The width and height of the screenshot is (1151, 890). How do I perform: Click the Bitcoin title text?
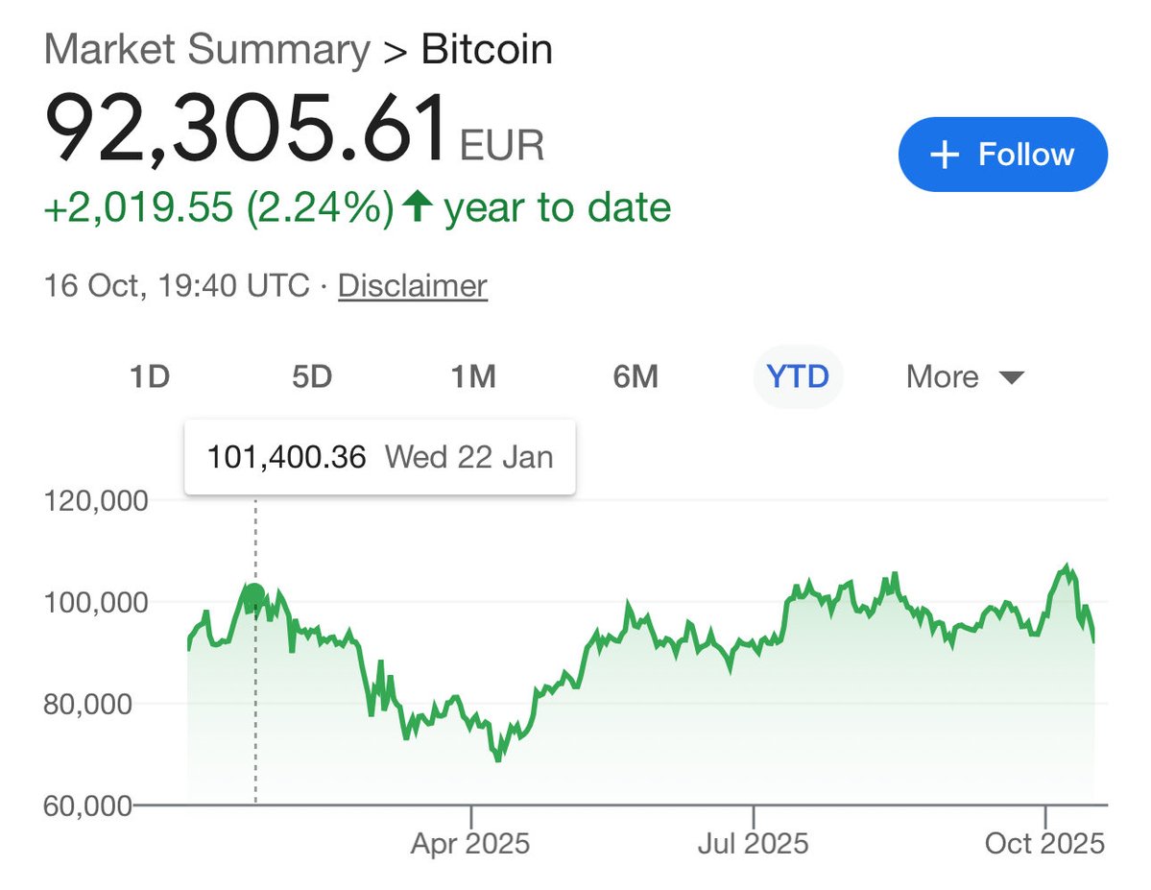[487, 50]
